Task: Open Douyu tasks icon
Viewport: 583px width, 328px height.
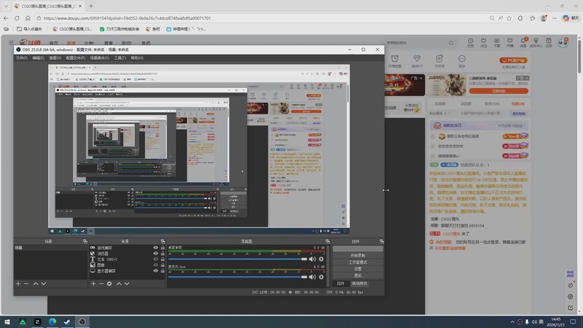Action: pos(549,42)
